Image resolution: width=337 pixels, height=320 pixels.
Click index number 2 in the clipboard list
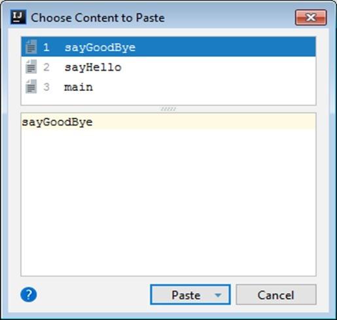coord(46,67)
